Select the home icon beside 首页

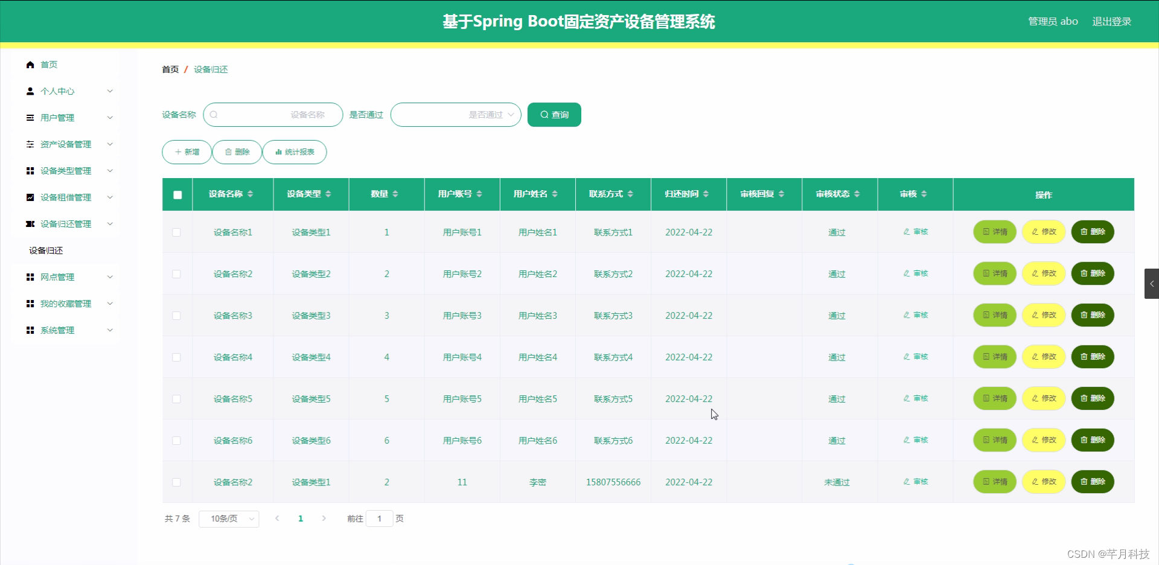click(x=30, y=65)
